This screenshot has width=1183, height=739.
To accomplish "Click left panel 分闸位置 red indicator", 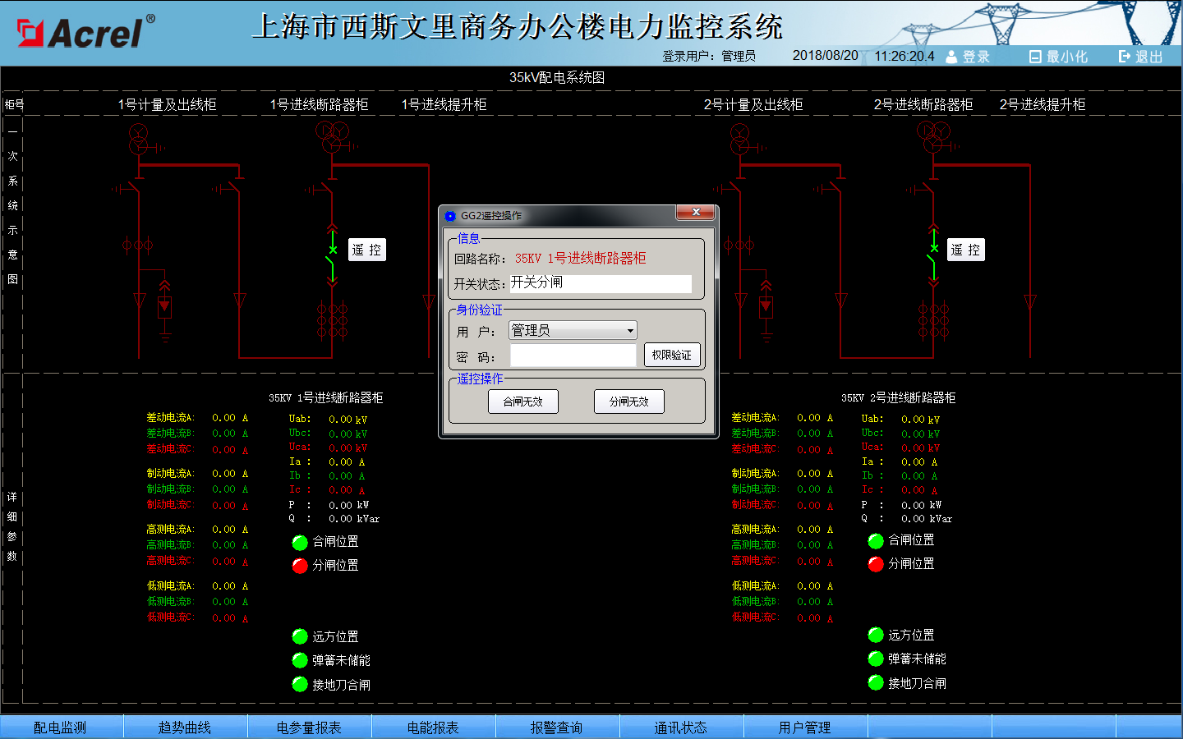I will [x=300, y=566].
